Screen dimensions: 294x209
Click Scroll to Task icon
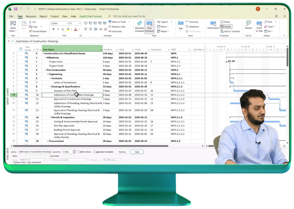pyautogui.click(x=259, y=24)
